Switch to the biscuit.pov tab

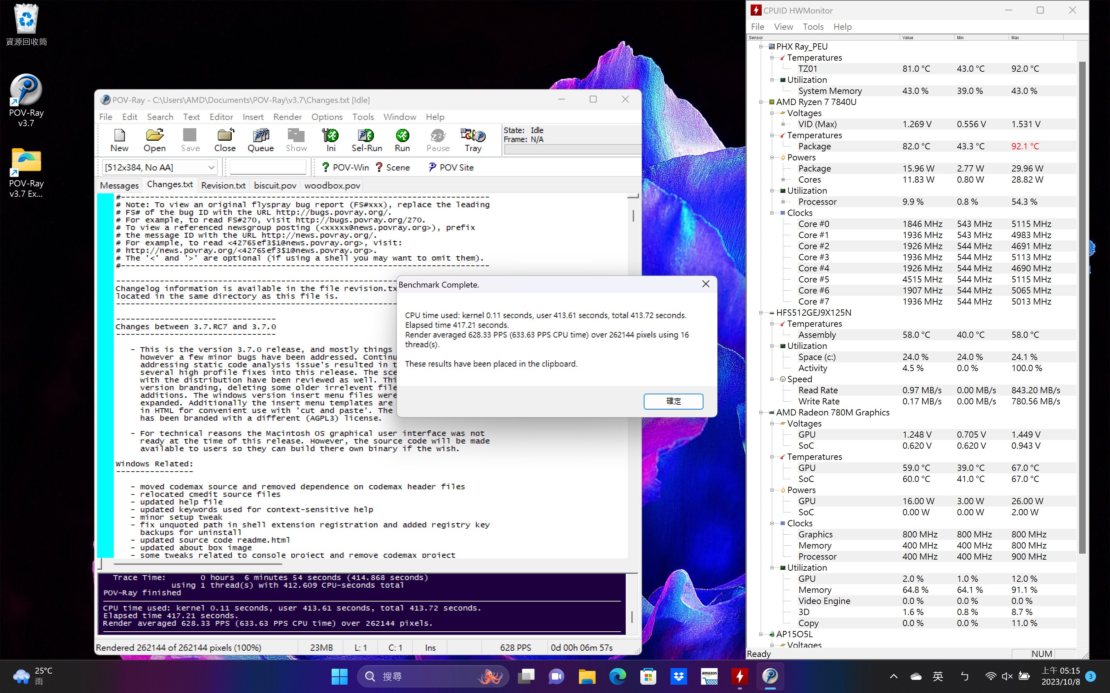tap(275, 186)
